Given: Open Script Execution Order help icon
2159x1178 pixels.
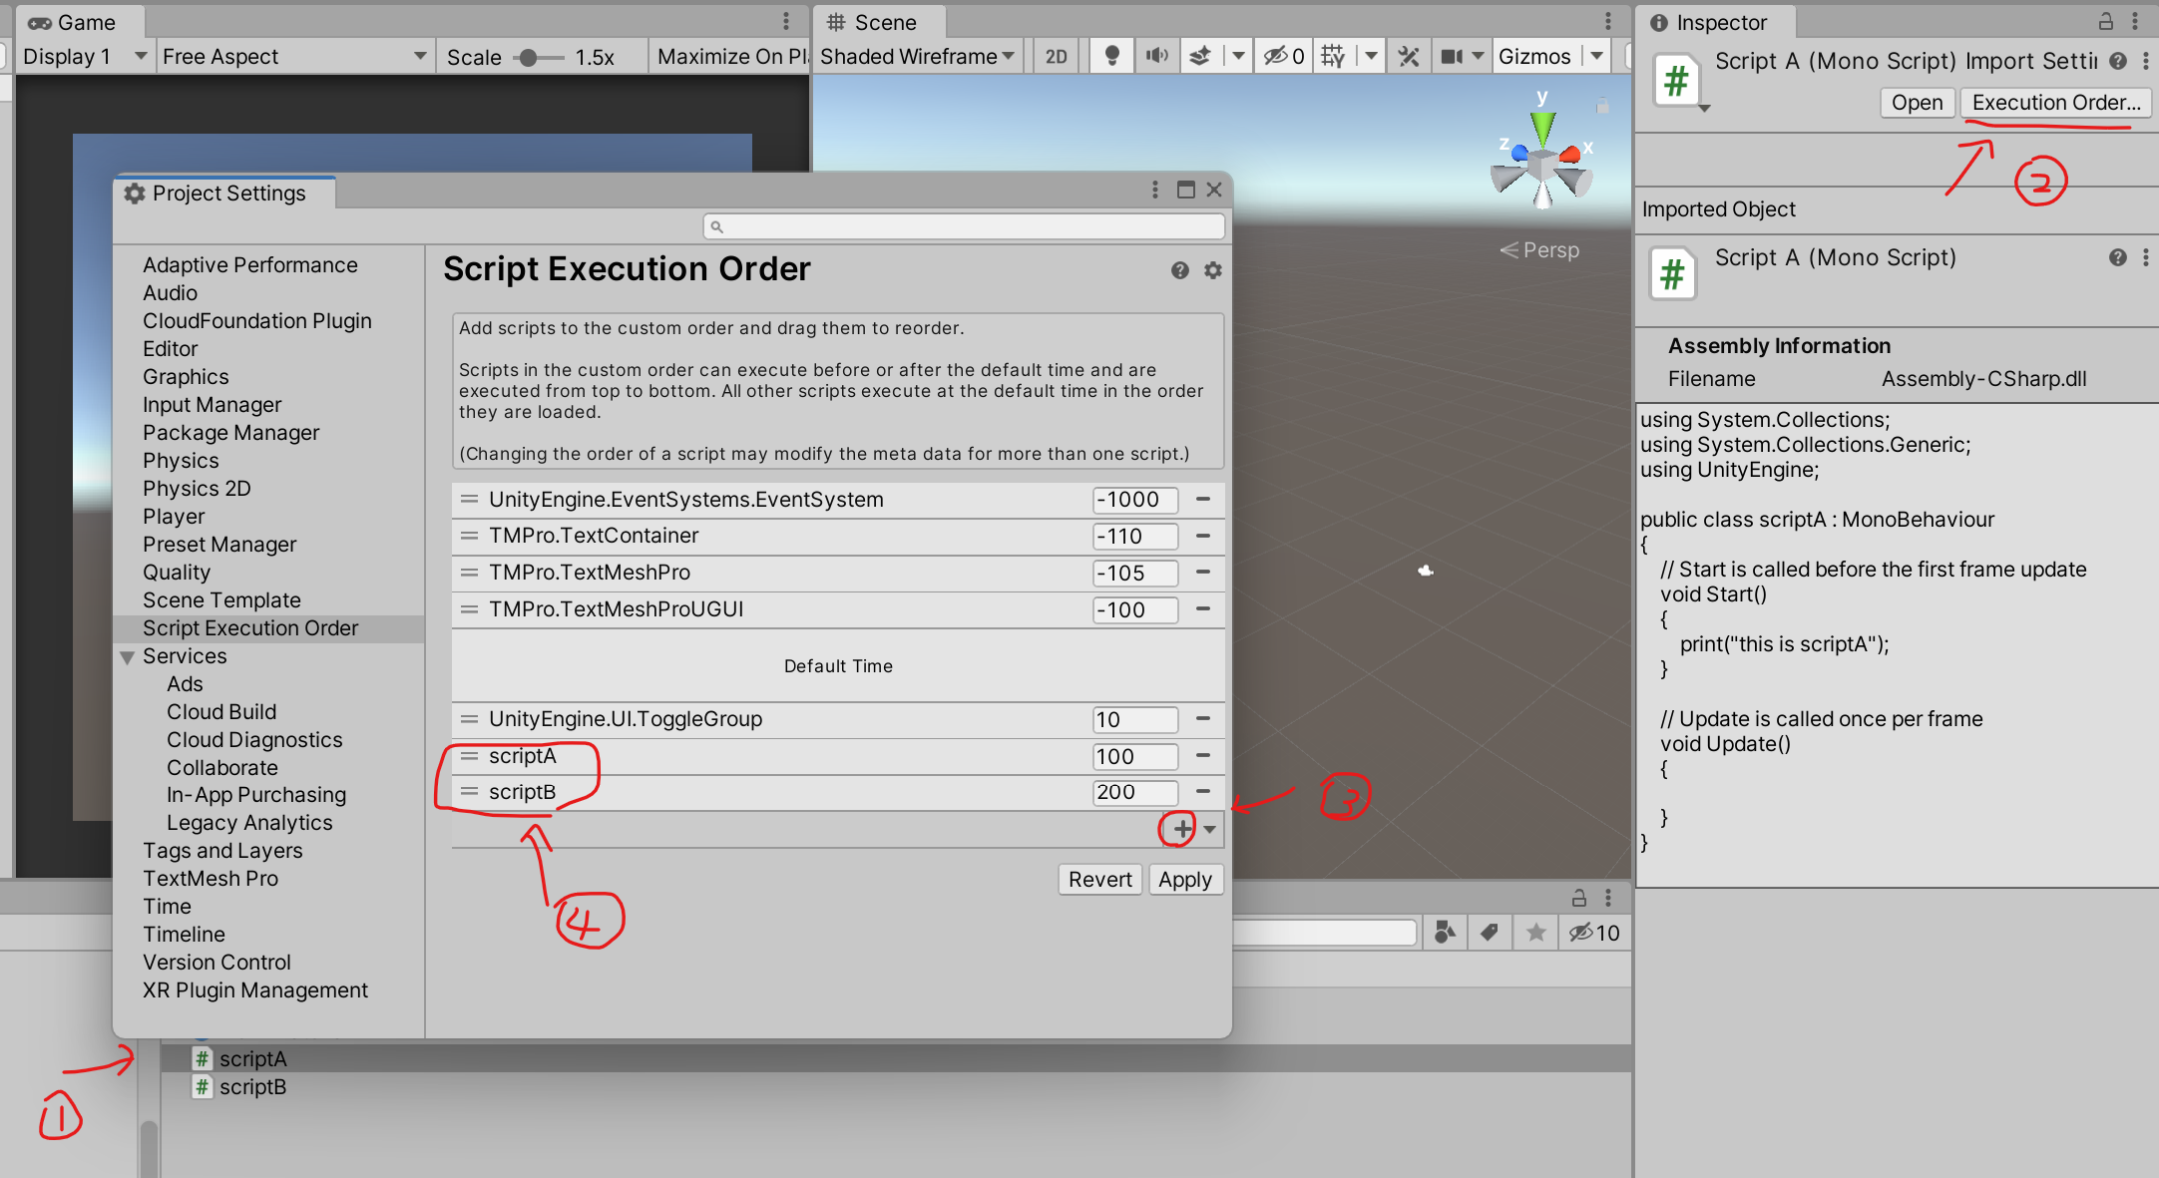Looking at the screenshot, I should point(1179,270).
